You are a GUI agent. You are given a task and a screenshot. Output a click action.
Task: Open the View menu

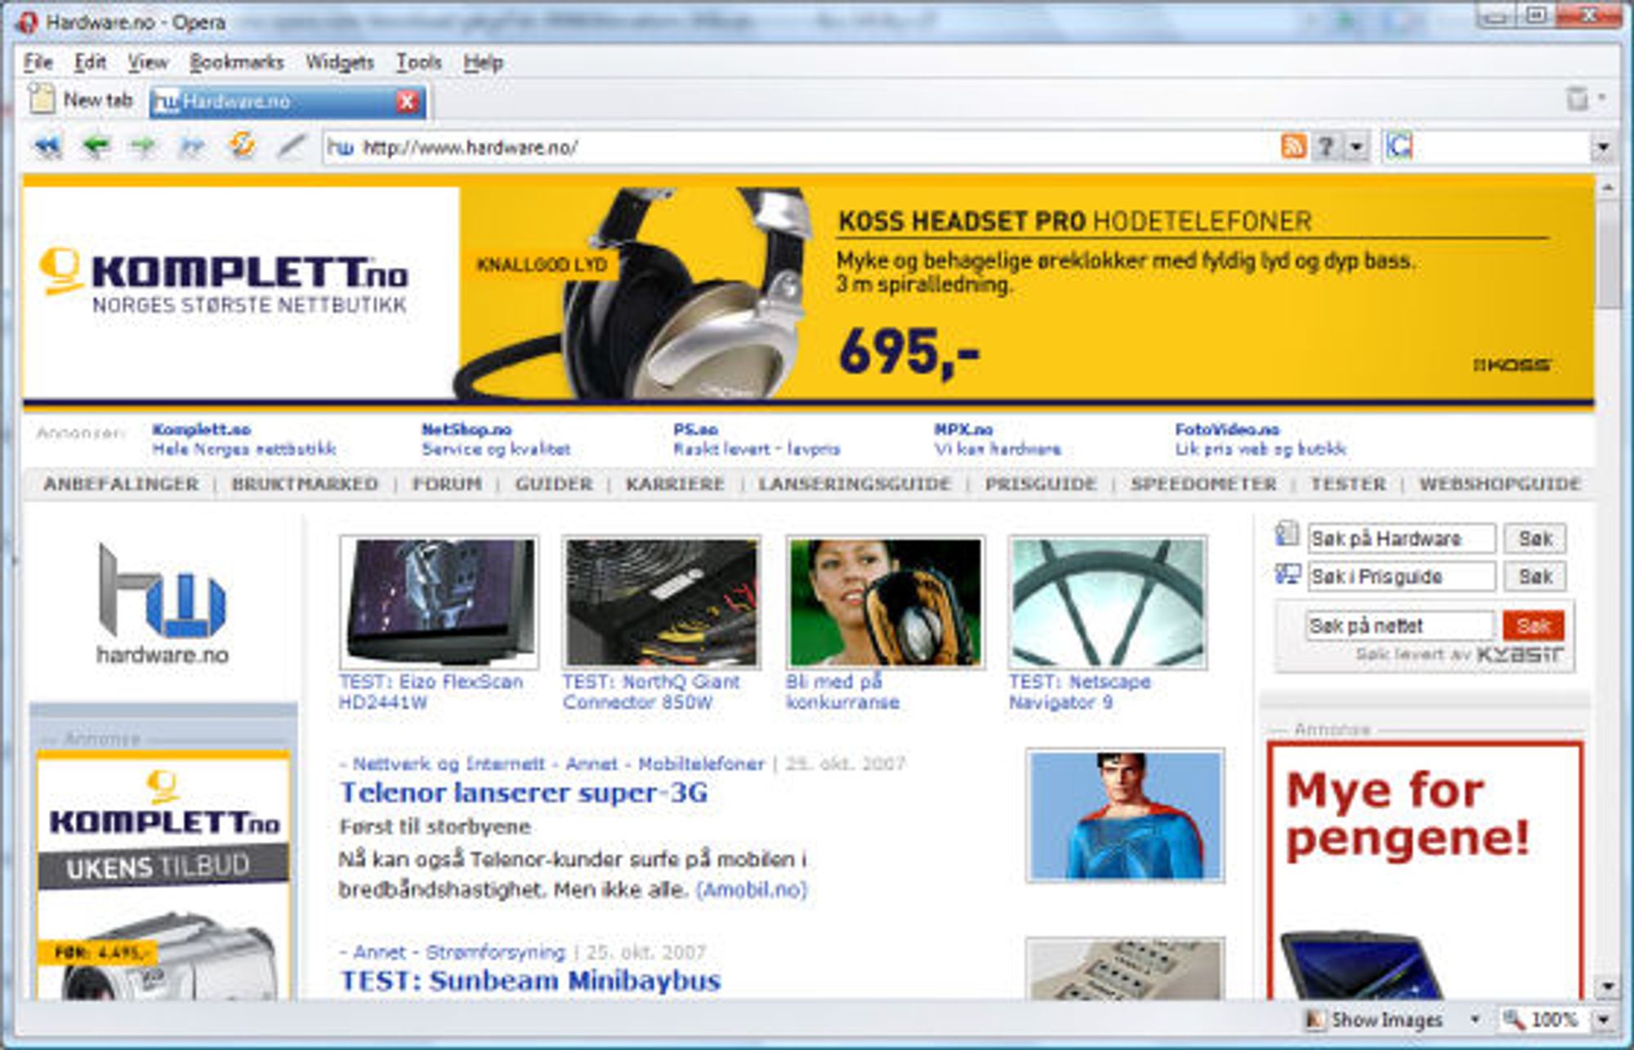click(x=148, y=62)
